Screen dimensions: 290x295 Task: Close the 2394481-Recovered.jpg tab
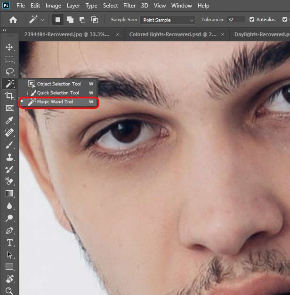click(118, 34)
